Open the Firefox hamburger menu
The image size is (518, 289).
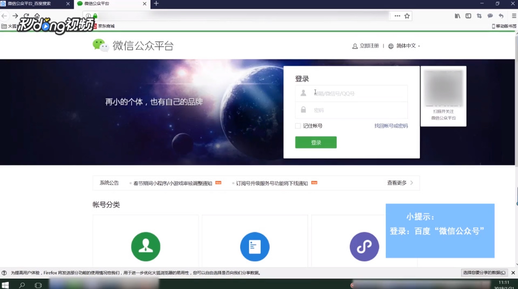[514, 16]
